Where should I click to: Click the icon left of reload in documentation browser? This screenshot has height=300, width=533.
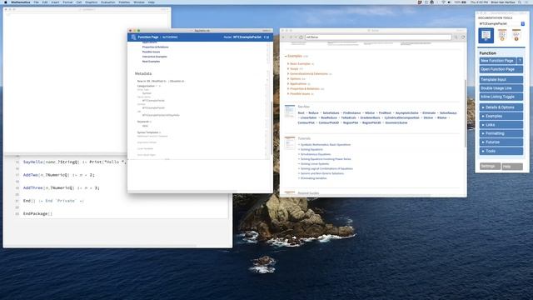[x=456, y=37]
